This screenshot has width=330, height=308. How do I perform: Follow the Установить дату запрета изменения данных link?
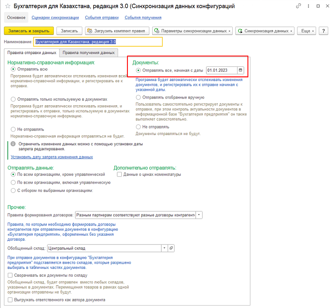click(52, 157)
